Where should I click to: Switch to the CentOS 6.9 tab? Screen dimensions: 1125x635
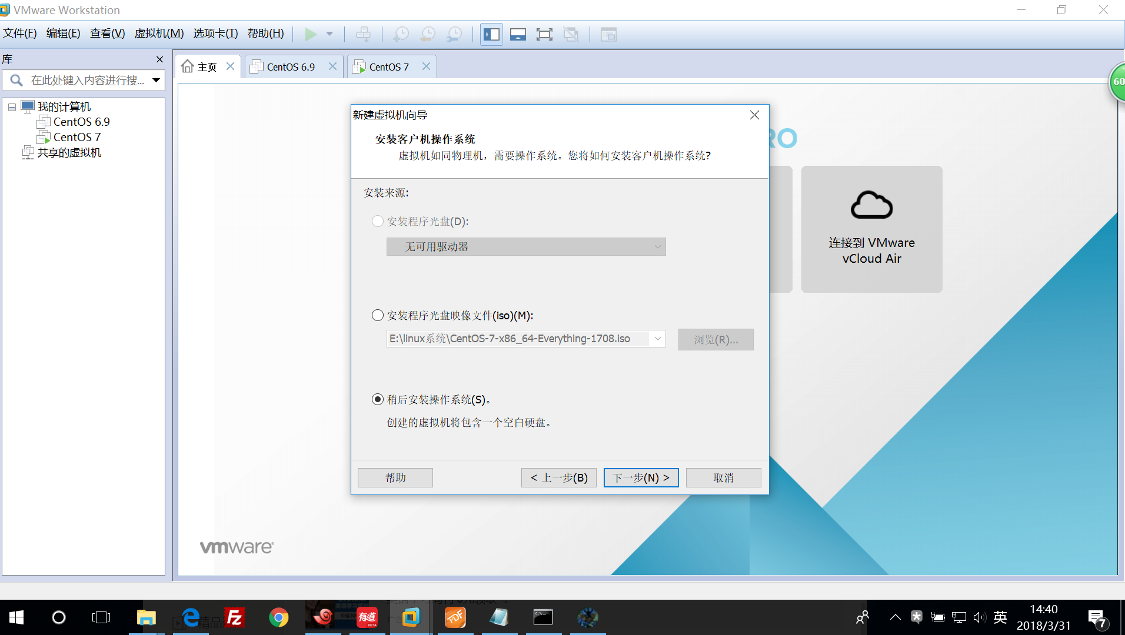point(291,67)
